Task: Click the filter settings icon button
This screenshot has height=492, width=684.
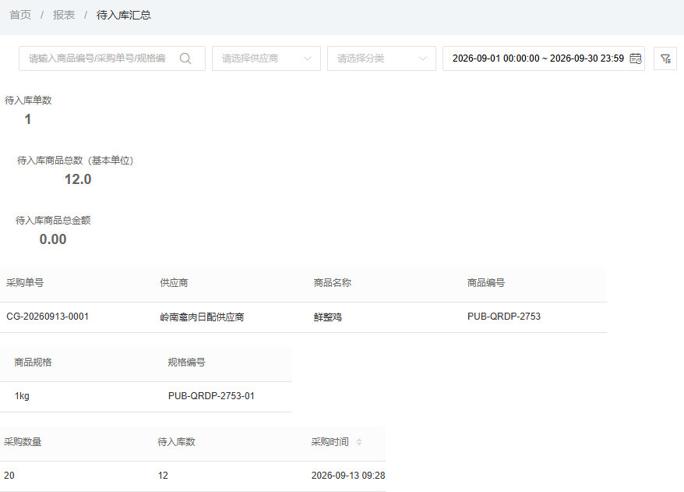Action: [x=665, y=58]
